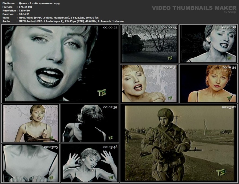Select the thumbnail at 00:03:25
Viewport: 239px width, 184px height.
click(31, 163)
